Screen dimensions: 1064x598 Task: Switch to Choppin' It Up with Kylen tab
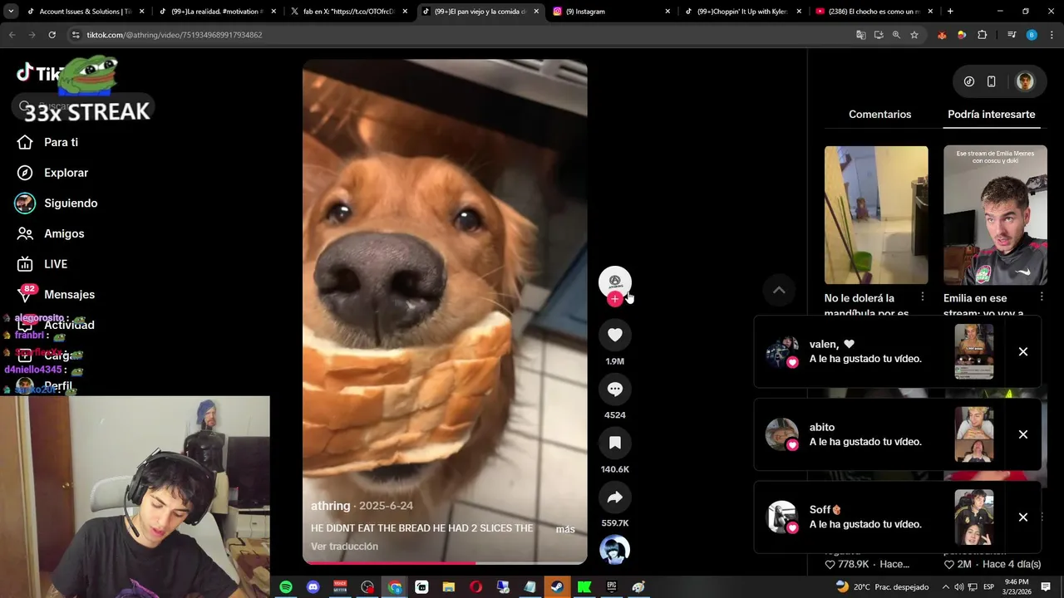[741, 12]
